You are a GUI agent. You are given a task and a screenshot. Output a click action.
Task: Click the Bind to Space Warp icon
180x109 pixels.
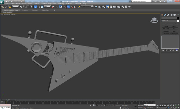click(9, 7)
